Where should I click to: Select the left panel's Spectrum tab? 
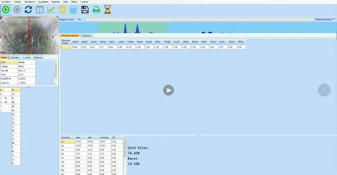(15, 57)
